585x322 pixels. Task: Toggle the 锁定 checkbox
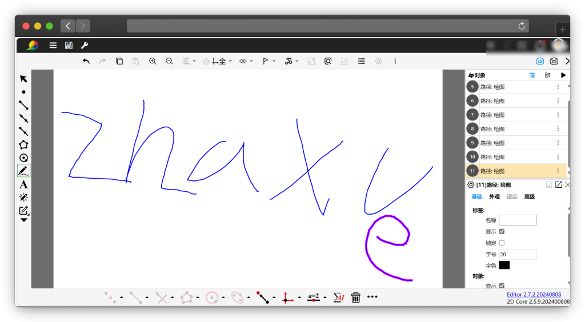pos(502,243)
